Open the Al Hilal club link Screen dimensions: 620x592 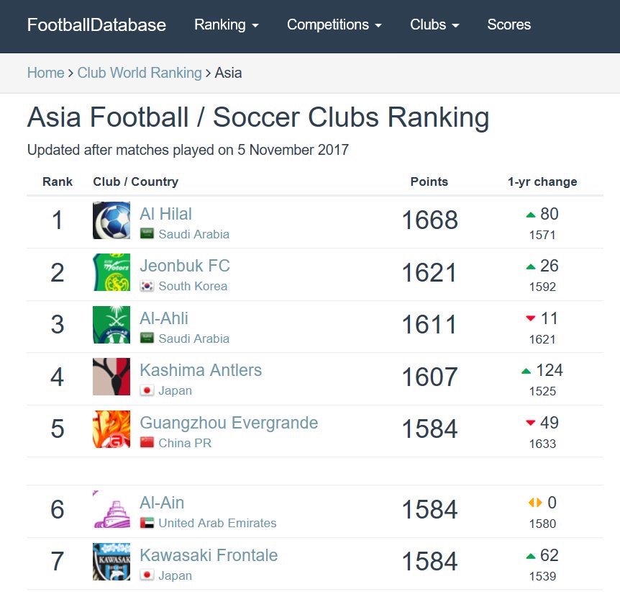point(165,214)
